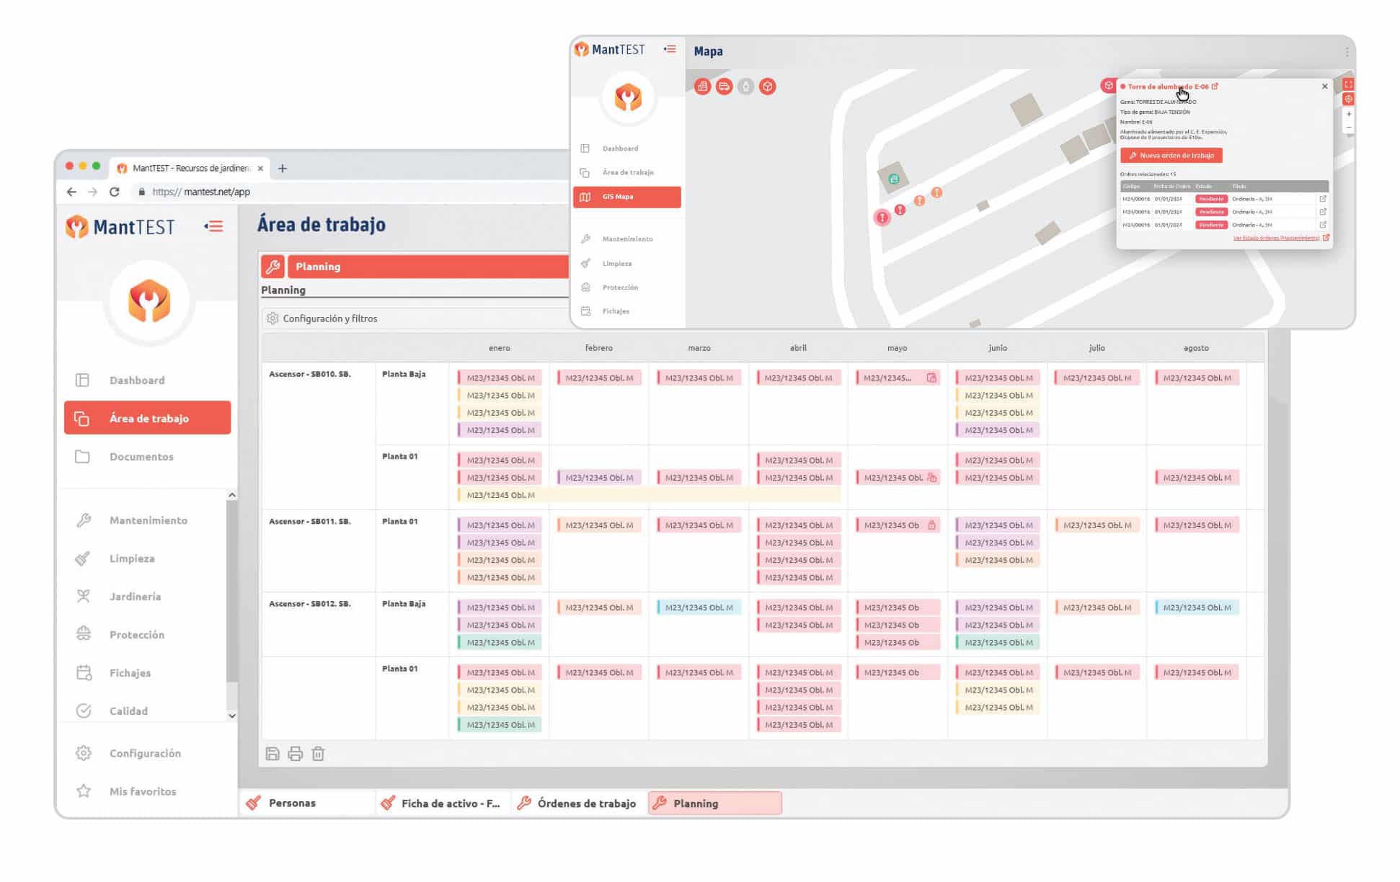Viewport: 1400px width, 882px height.
Task: Click the trash delete icon below grid
Action: coord(318,754)
